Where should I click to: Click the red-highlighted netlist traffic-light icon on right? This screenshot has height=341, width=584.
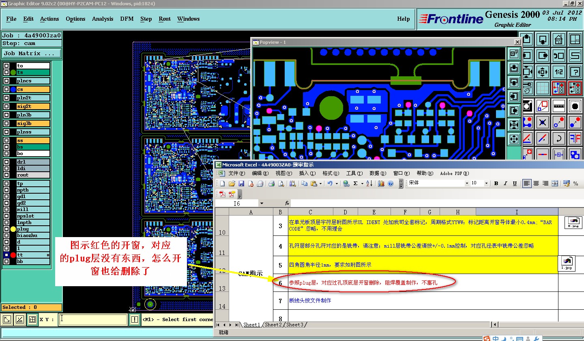(x=575, y=88)
